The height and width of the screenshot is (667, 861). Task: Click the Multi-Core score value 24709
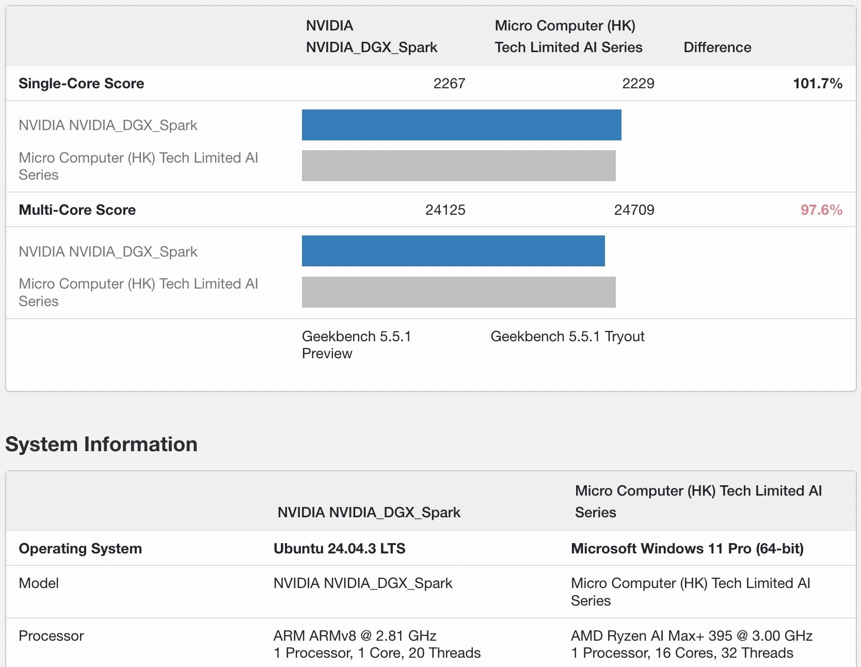[634, 210]
